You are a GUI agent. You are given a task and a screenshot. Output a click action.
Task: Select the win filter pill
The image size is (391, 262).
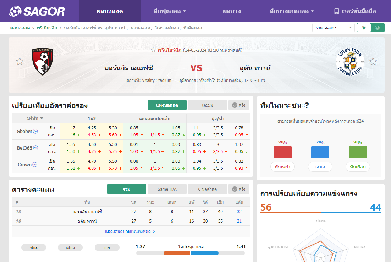[x=34, y=247]
